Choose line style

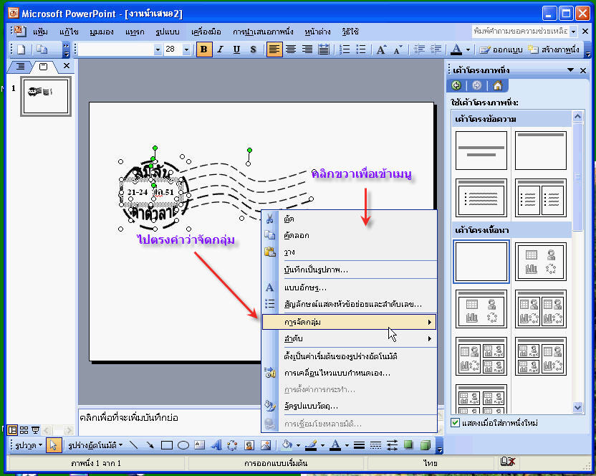point(359,444)
